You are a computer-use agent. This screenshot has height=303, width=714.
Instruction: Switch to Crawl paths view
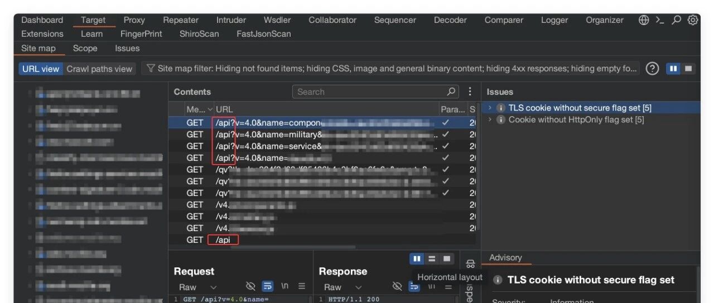point(99,69)
